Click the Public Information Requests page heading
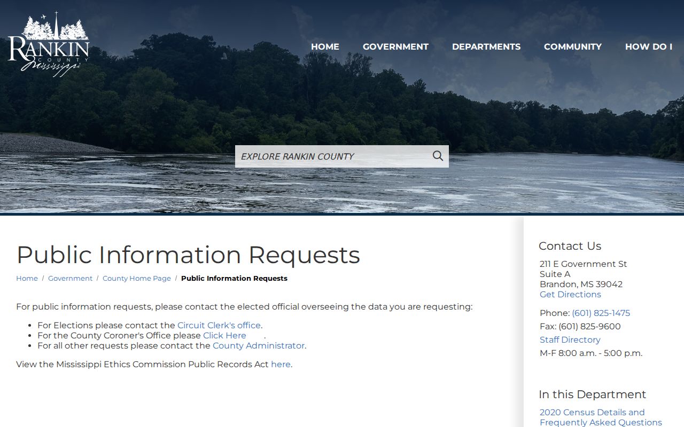The image size is (684, 427). [x=188, y=255]
